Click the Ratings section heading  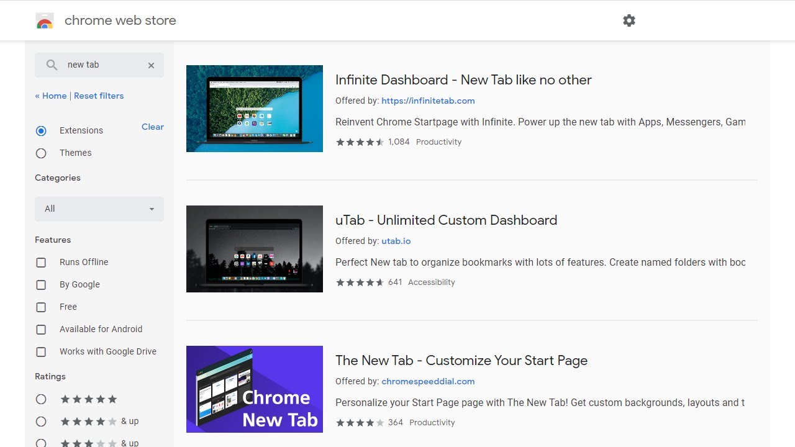point(50,377)
